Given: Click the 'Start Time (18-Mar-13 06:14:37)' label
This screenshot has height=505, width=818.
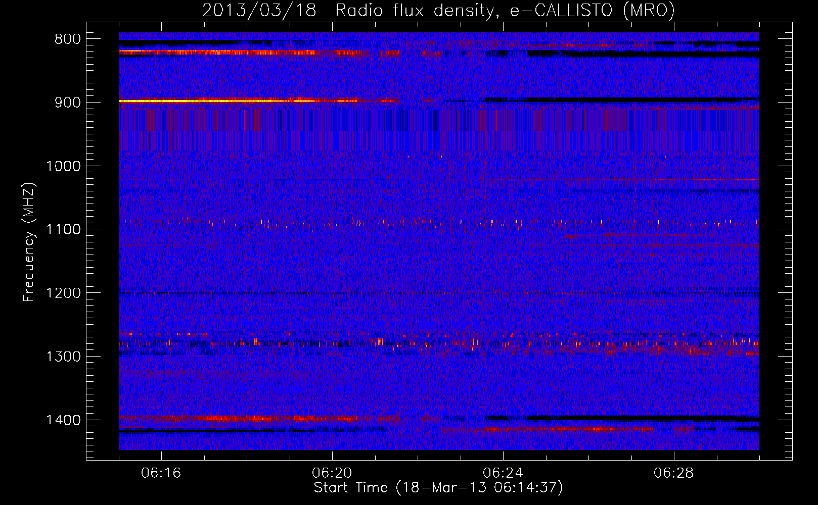Looking at the screenshot, I should point(438,488).
